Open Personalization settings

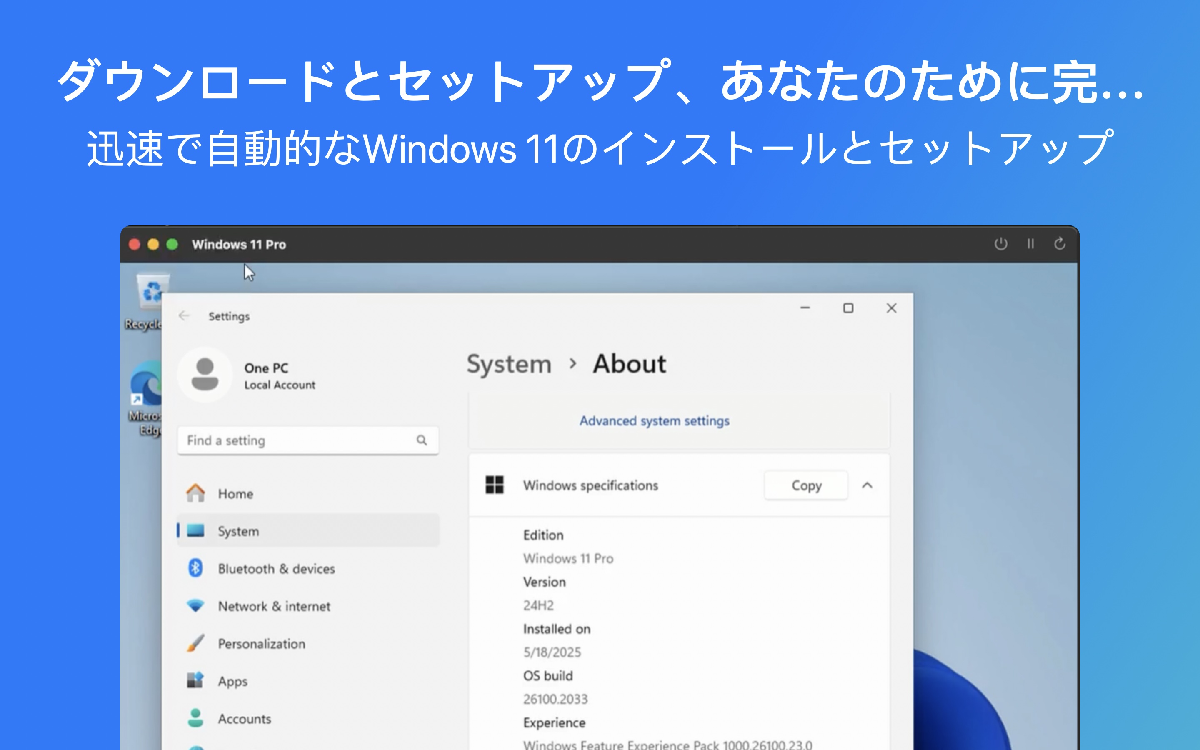(x=308, y=643)
